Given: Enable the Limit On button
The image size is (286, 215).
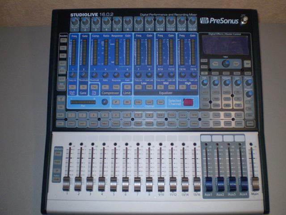Looking at the screenshot, I should click(127, 86).
